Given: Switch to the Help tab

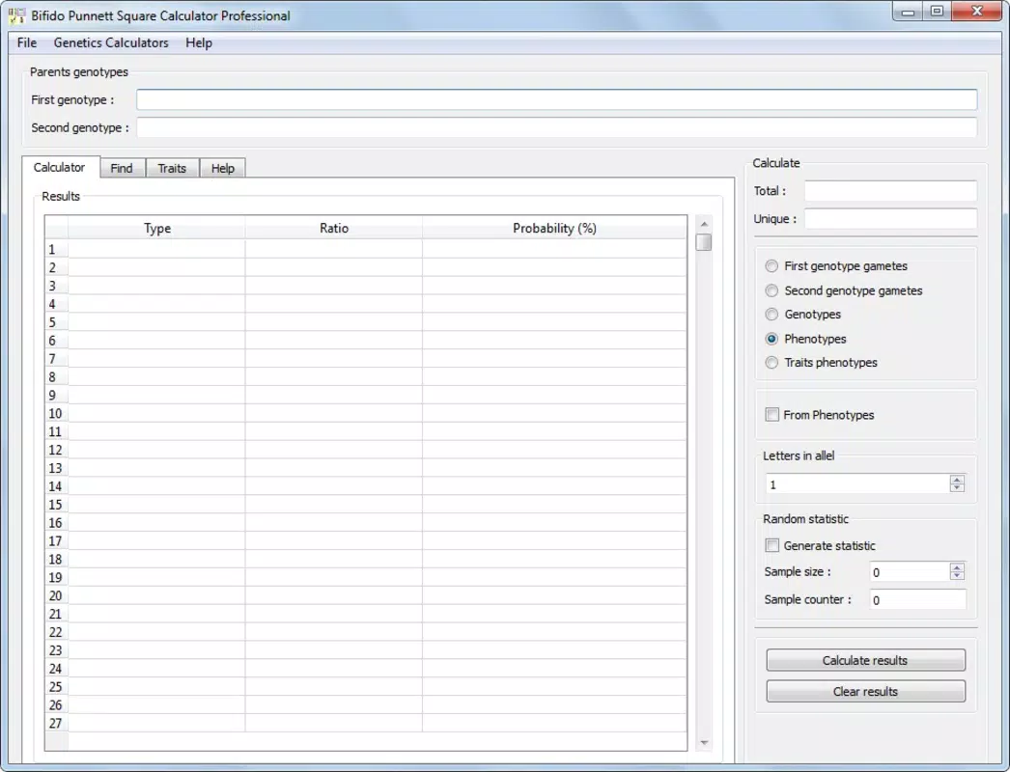Looking at the screenshot, I should pos(223,168).
